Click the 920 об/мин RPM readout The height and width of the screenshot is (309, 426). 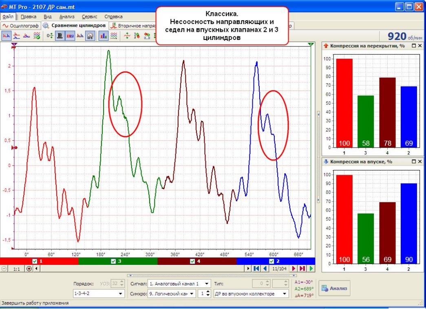(405, 36)
